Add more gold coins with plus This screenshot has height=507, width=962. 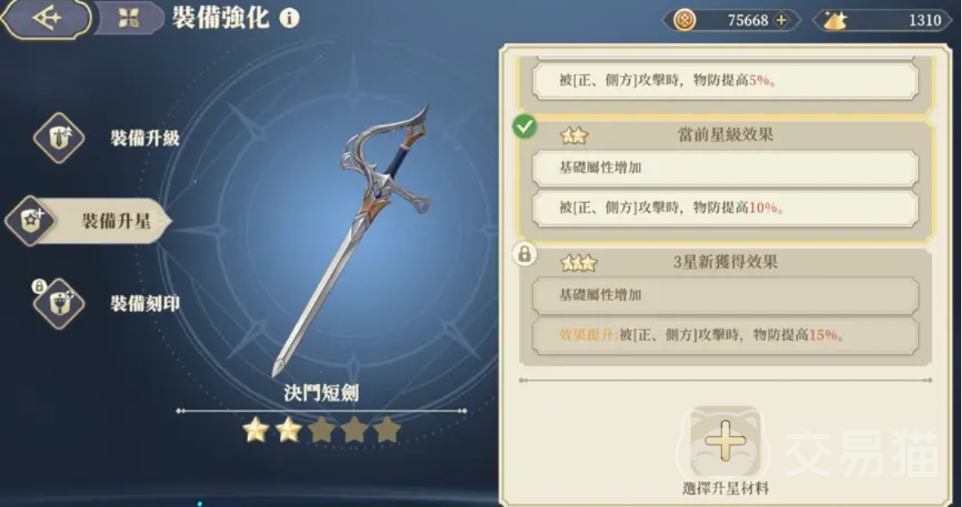(781, 20)
